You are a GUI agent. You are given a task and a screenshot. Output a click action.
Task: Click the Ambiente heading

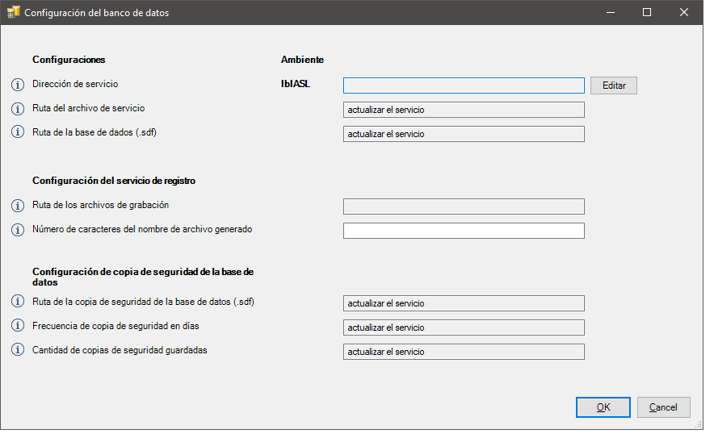(x=302, y=60)
